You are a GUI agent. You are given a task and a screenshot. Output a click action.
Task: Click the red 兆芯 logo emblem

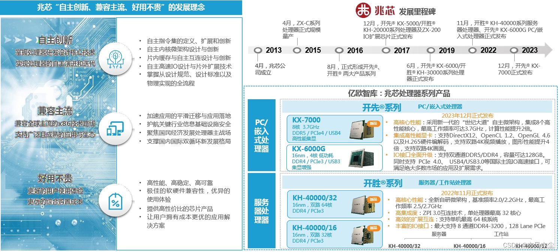pyautogui.click(x=363, y=10)
